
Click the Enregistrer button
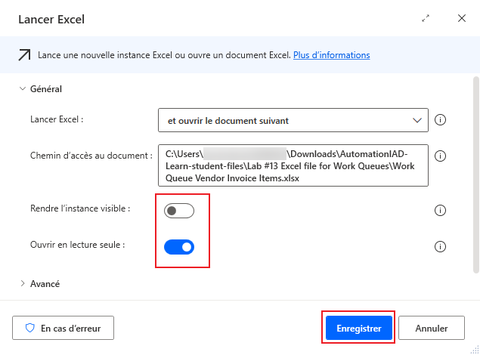tap(359, 328)
